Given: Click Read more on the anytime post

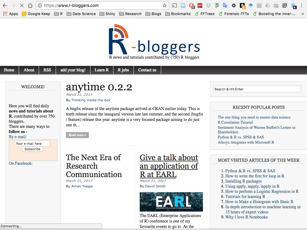Looking at the screenshot, I should 77,135.
